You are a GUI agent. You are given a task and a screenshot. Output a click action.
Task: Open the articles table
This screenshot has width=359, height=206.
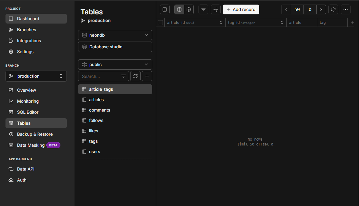point(115,100)
